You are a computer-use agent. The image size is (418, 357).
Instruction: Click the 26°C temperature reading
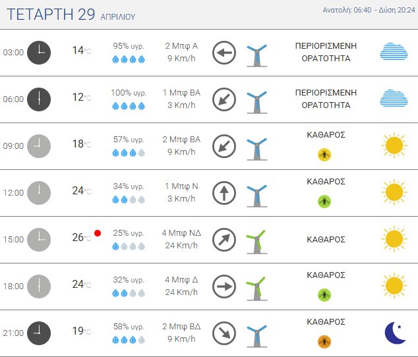(81, 238)
